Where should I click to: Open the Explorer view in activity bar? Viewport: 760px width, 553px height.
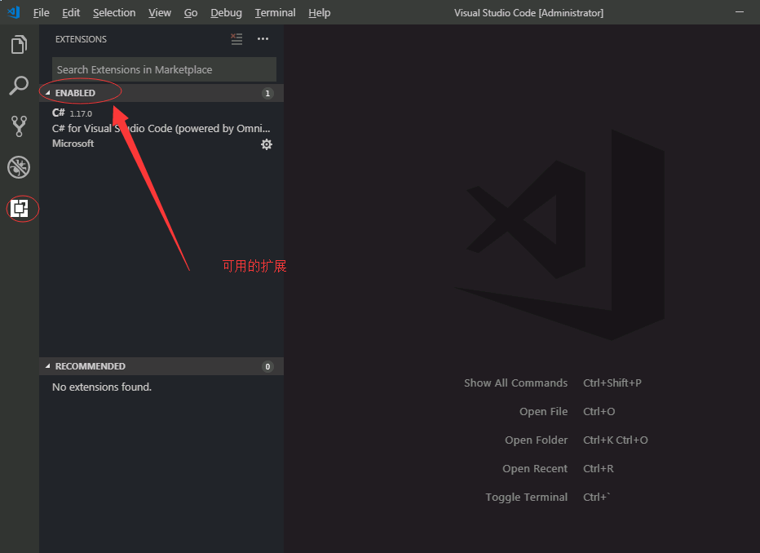pyautogui.click(x=19, y=45)
